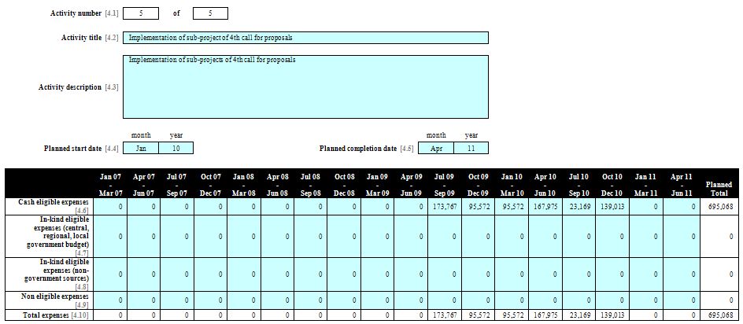Click the [4.1] reference next to Activity number
743x324 pixels.
(x=111, y=13)
